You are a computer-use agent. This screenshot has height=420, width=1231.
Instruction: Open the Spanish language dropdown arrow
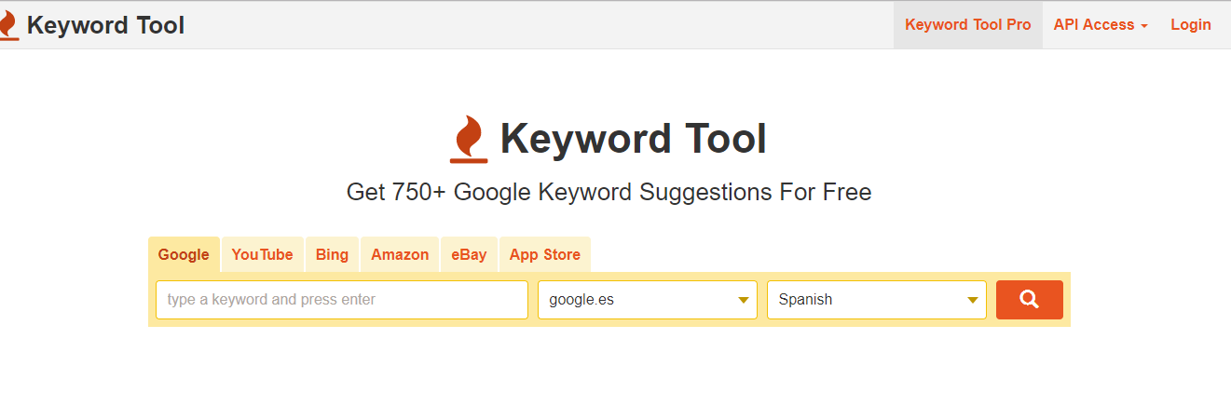point(972,300)
